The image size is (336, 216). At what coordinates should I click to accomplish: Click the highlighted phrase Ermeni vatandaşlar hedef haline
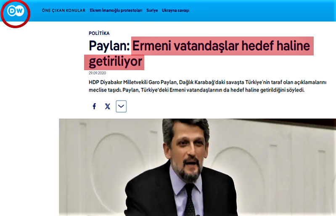pyautogui.click(x=222, y=46)
